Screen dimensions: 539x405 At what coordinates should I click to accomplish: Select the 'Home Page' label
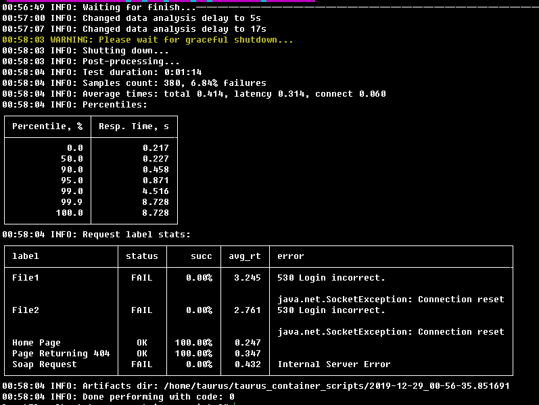pos(37,343)
